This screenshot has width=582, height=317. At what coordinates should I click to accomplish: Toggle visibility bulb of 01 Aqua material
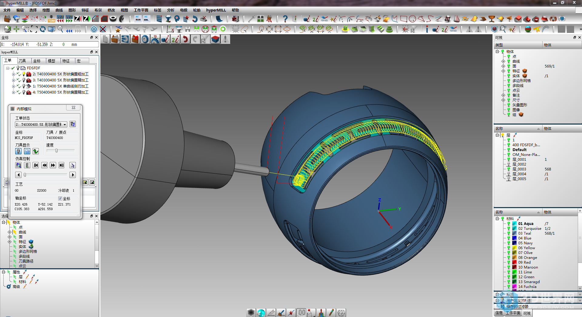coord(509,223)
